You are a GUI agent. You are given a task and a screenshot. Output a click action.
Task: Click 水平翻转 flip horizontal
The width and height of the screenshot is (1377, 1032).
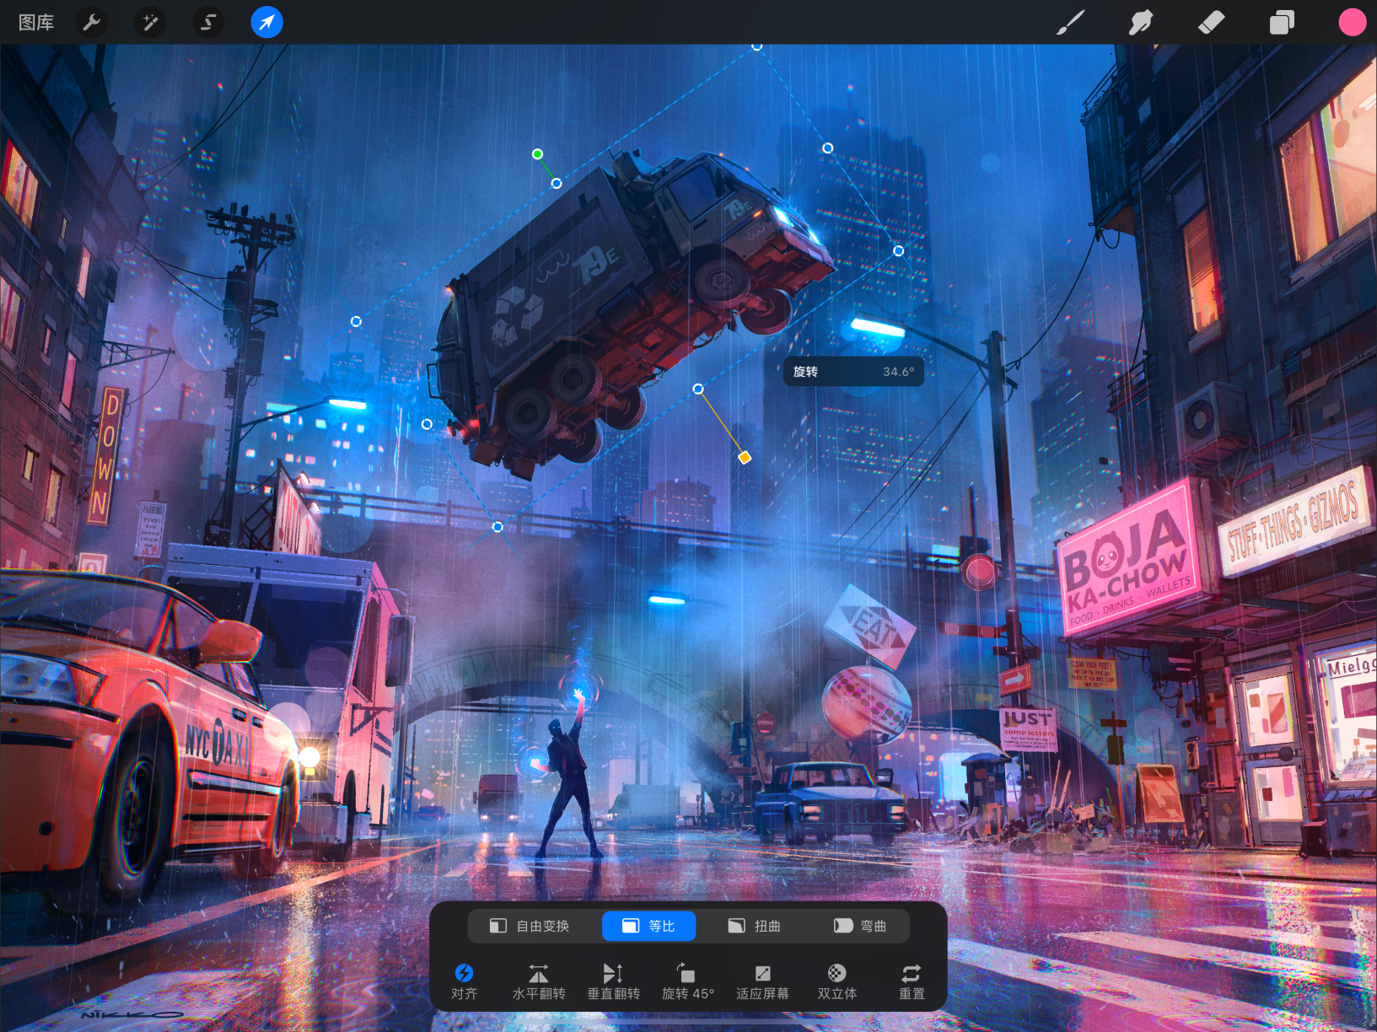[538, 982]
